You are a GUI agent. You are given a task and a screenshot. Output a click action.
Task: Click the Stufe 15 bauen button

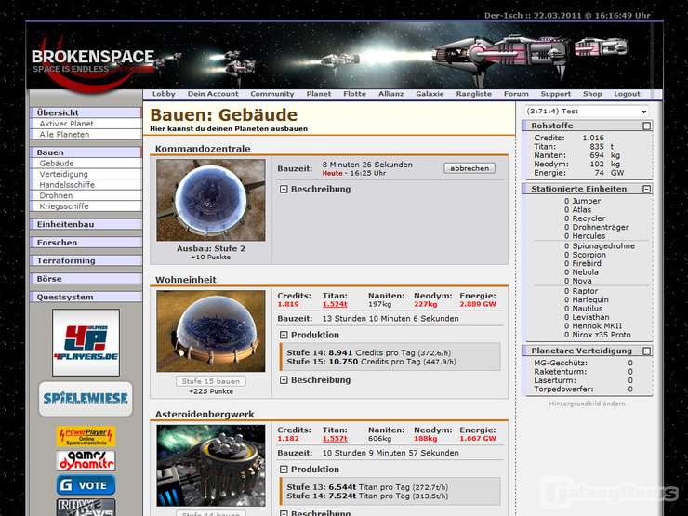(211, 381)
